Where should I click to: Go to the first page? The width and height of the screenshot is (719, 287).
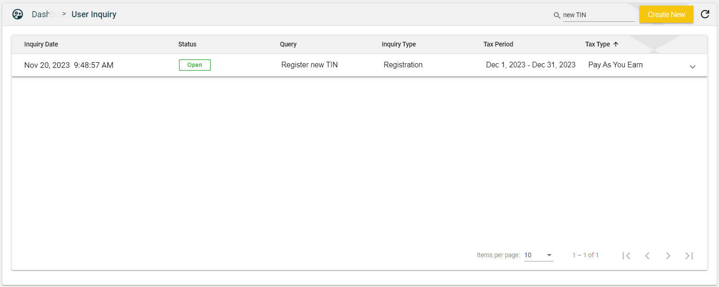[x=626, y=255]
